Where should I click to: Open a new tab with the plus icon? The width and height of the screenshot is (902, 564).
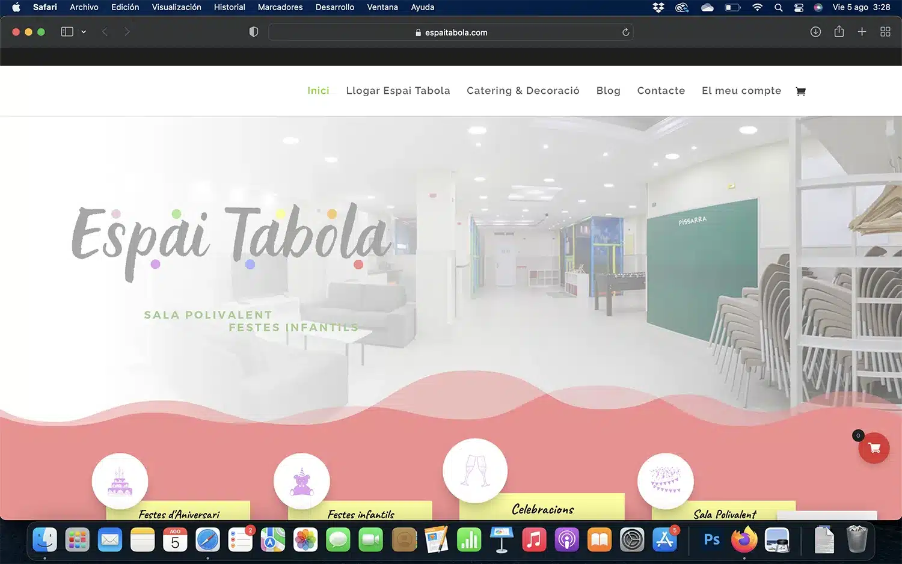click(862, 32)
